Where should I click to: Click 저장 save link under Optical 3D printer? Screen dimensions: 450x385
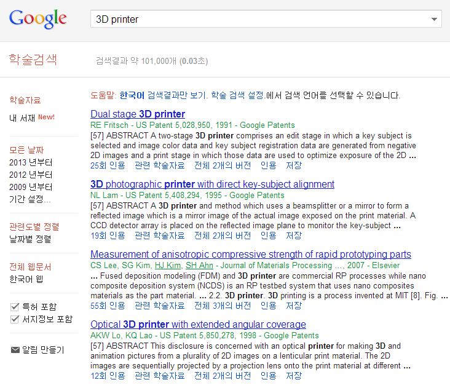point(294,376)
